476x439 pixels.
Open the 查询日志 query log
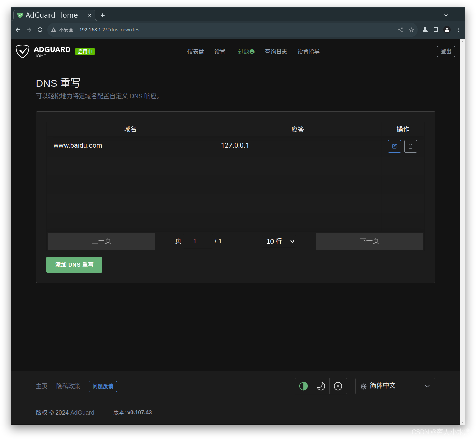[x=276, y=52]
